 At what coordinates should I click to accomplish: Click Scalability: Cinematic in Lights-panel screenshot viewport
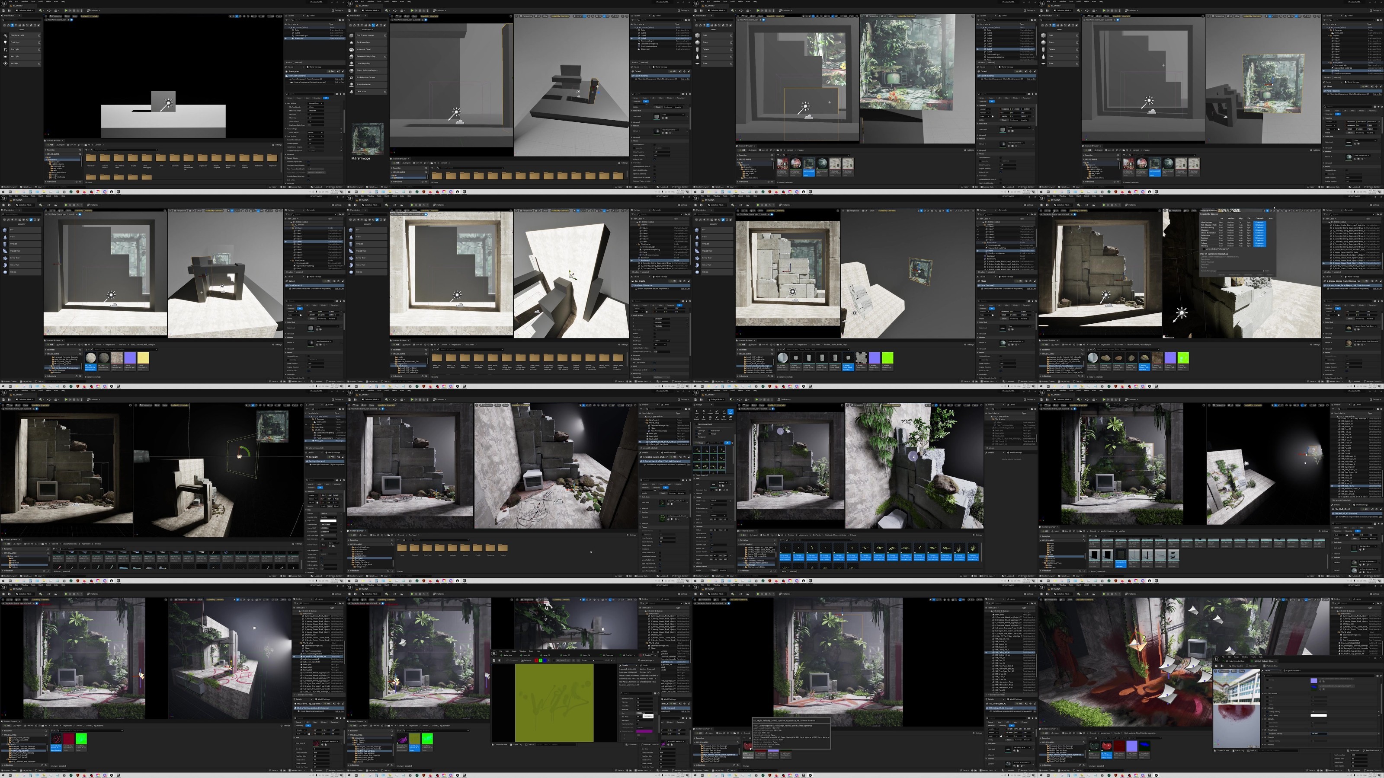(90, 16)
